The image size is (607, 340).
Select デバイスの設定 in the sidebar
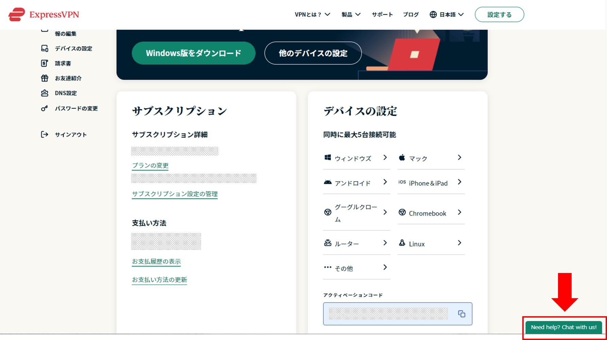click(x=73, y=48)
